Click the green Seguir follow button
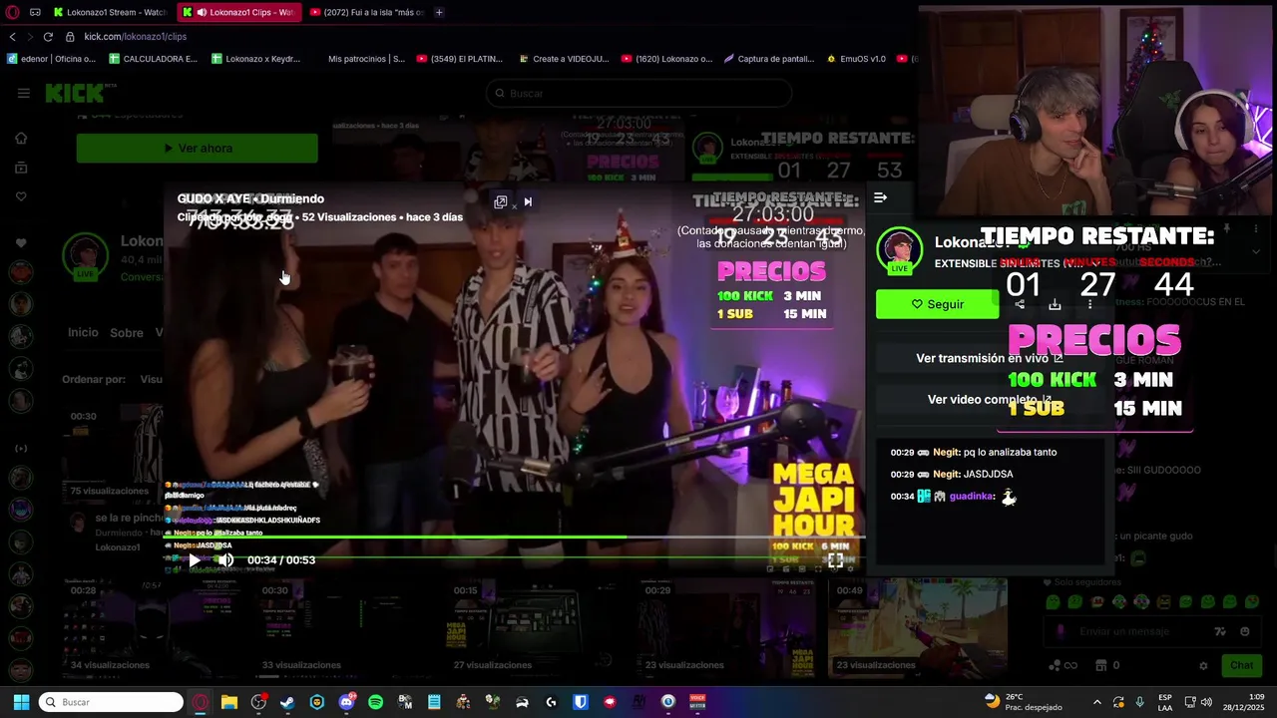The image size is (1277, 718). 937,304
